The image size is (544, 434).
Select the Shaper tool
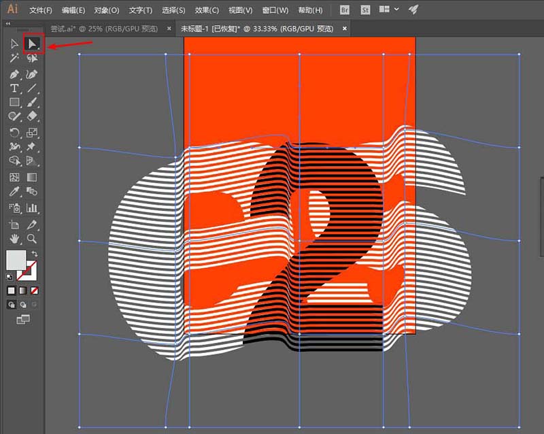pos(14,116)
